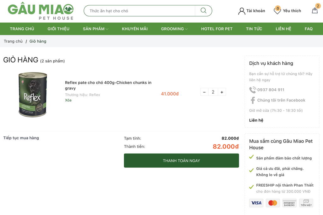323x215 pixels.
Task: Click the Thanh toán ngay checkout button
Action: (x=181, y=160)
